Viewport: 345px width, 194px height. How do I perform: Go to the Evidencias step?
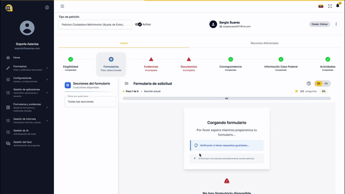coord(151,63)
